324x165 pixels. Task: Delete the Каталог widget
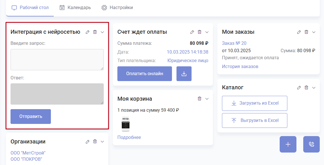pos(306,88)
